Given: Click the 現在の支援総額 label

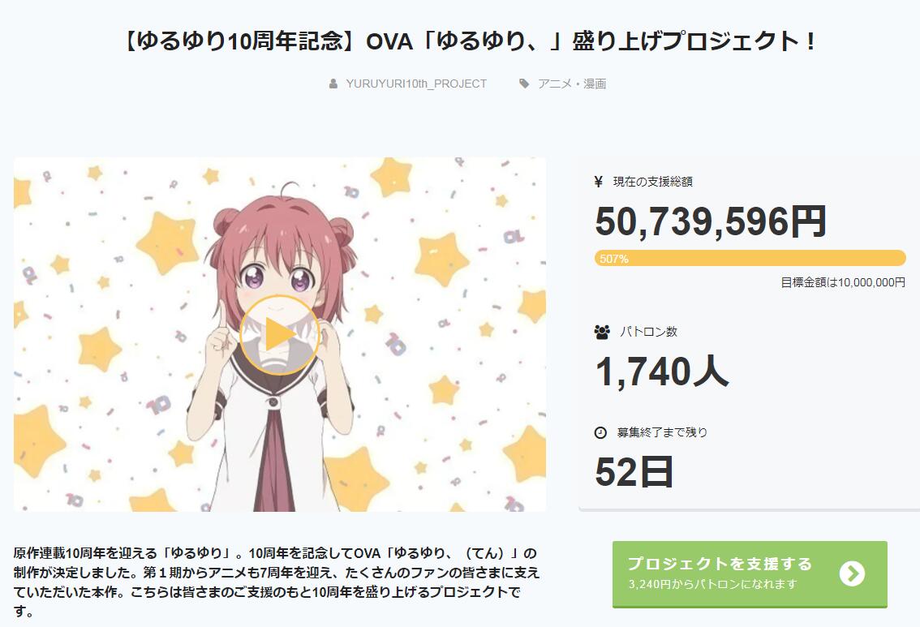Looking at the screenshot, I should point(652,182).
